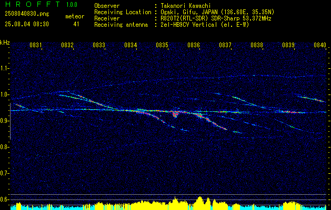This screenshot has height=210, width=331.
Task: Click the 0840 time marker
Action: coord(320,45)
